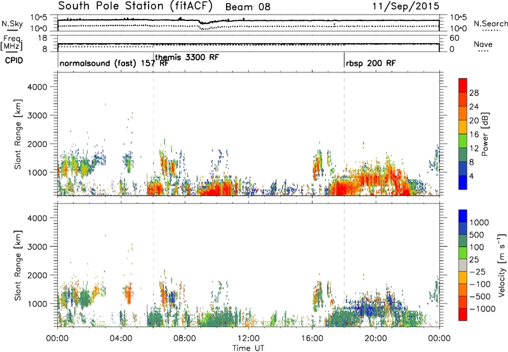Viewport: 508px width, 352px height.
Task: Click '4000' on the power panel range axis
Action: tap(37, 87)
